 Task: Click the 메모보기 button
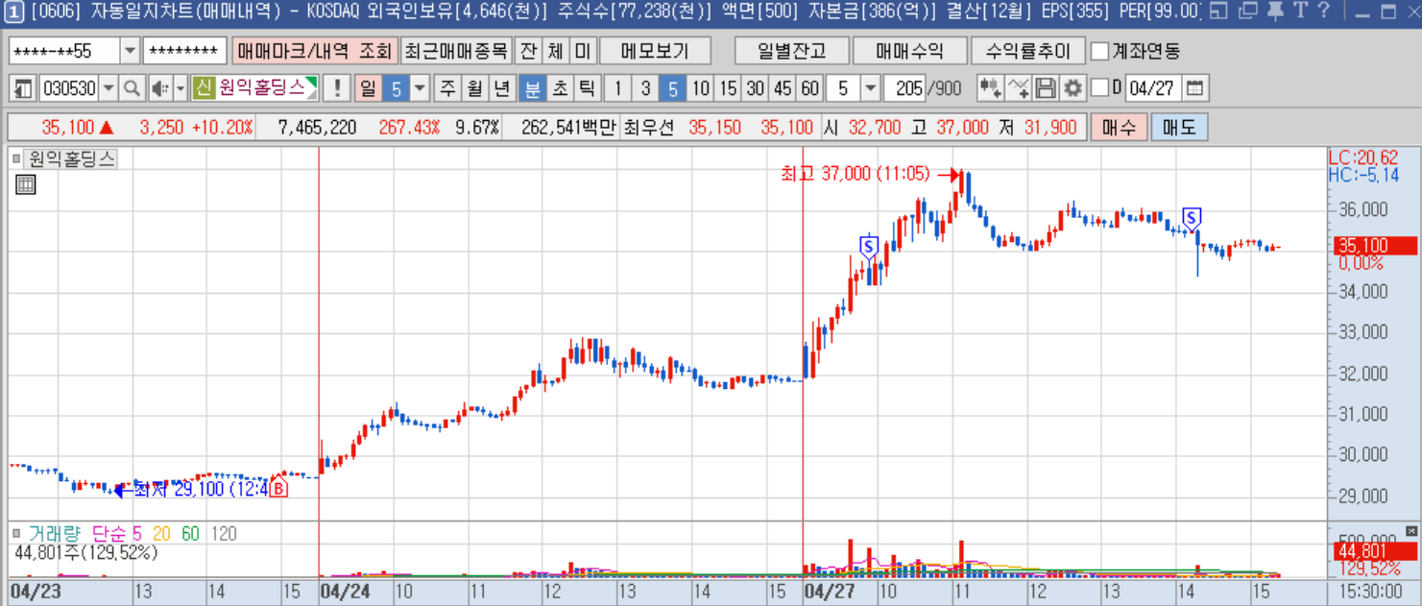656,51
